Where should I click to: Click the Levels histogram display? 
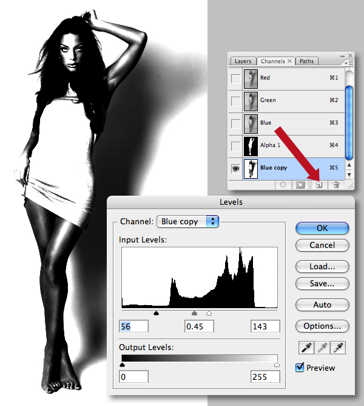(200, 278)
